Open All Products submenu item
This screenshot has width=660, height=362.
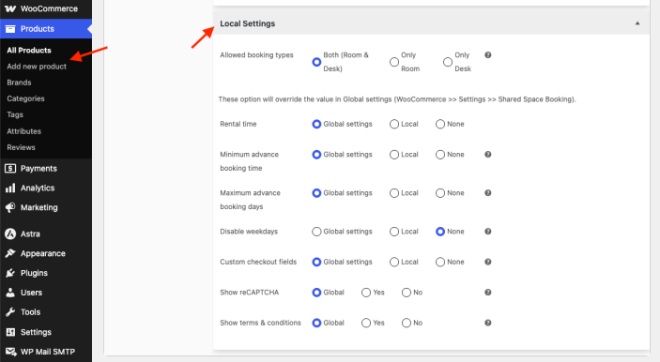point(29,50)
